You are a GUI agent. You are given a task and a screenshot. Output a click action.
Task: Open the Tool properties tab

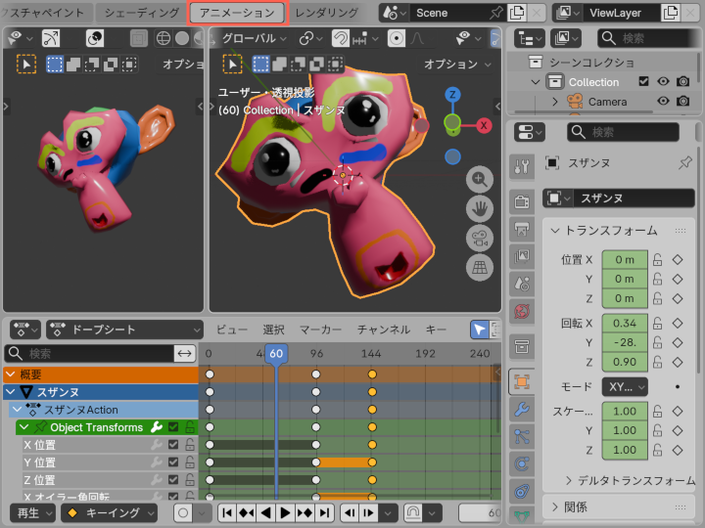point(522,166)
